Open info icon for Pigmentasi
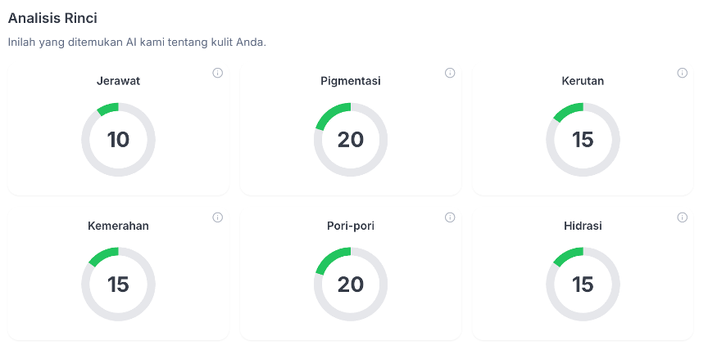Viewport: 708px width, 363px height. coord(450,73)
